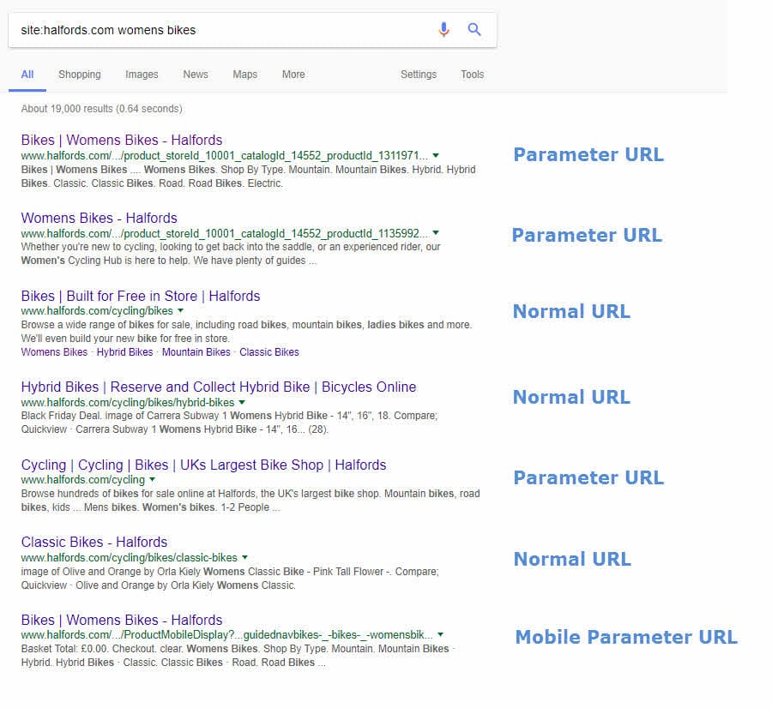
Task: Open 'Hybrid Bikes | Reserve and Collect' result
Action: click(x=219, y=387)
